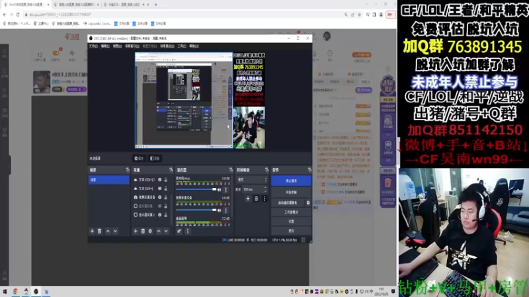Image resolution: width=529 pixels, height=297 pixels.
Task: Toggle visibility eye for 文本(GDI+) source
Action: click(x=160, y=189)
